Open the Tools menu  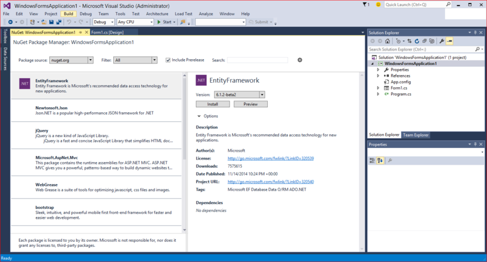[x=120, y=13]
